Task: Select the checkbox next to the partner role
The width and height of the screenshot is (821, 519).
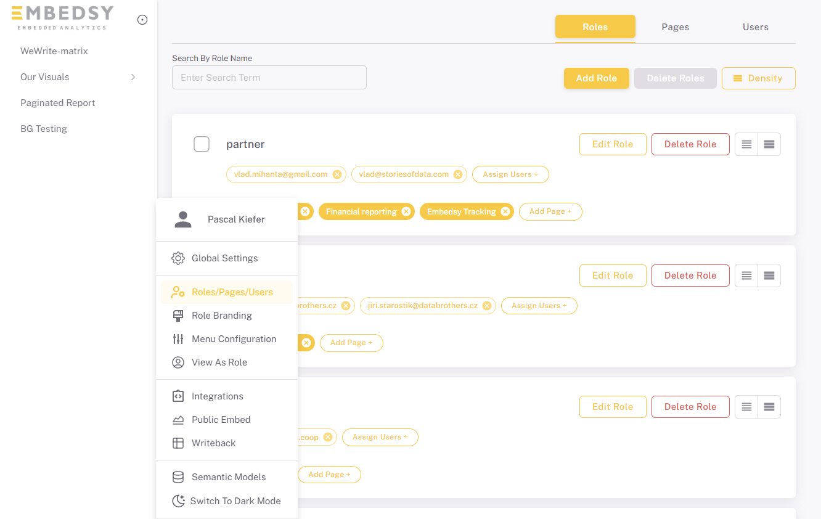Action: pyautogui.click(x=202, y=144)
